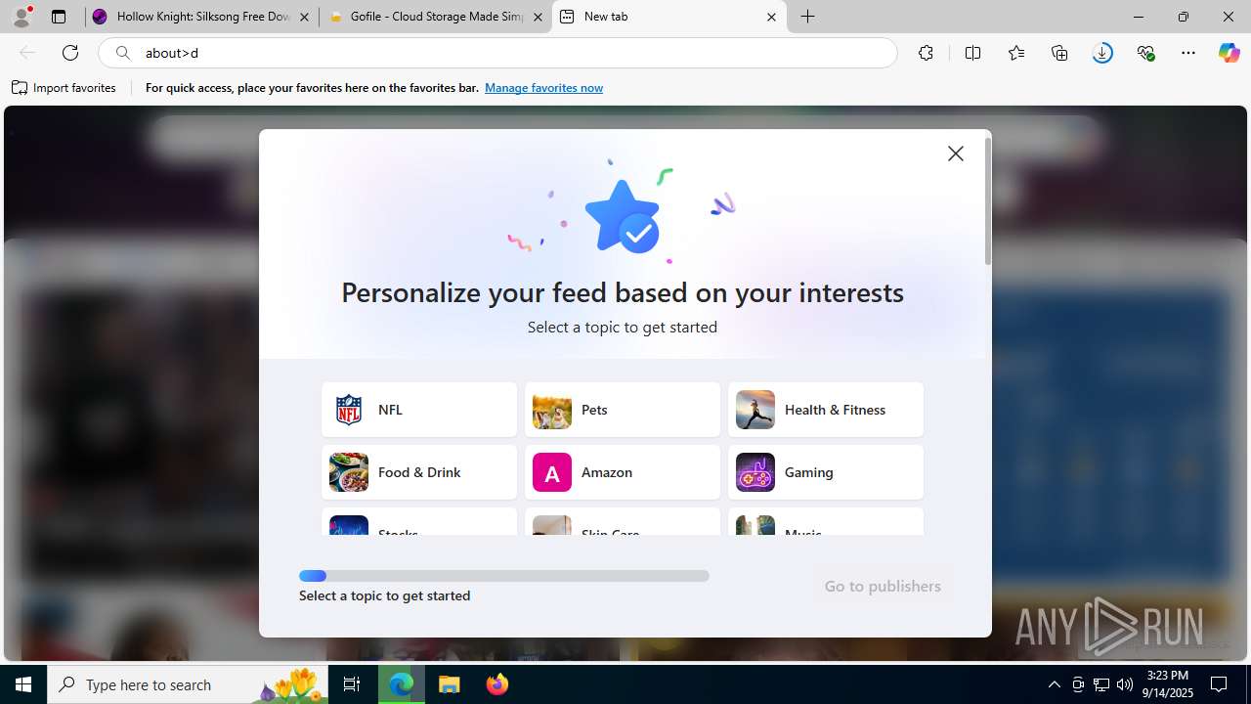Image resolution: width=1251 pixels, height=704 pixels.
Task: Open the Downloads icon
Action: [x=1102, y=53]
